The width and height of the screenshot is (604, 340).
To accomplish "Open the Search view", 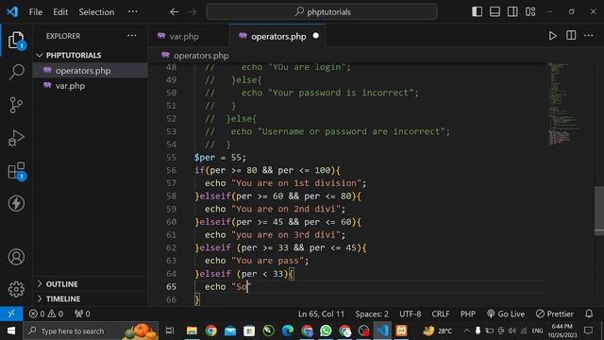I will (x=16, y=72).
